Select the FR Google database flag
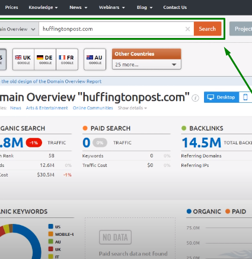The image size is (252, 259). point(67,59)
